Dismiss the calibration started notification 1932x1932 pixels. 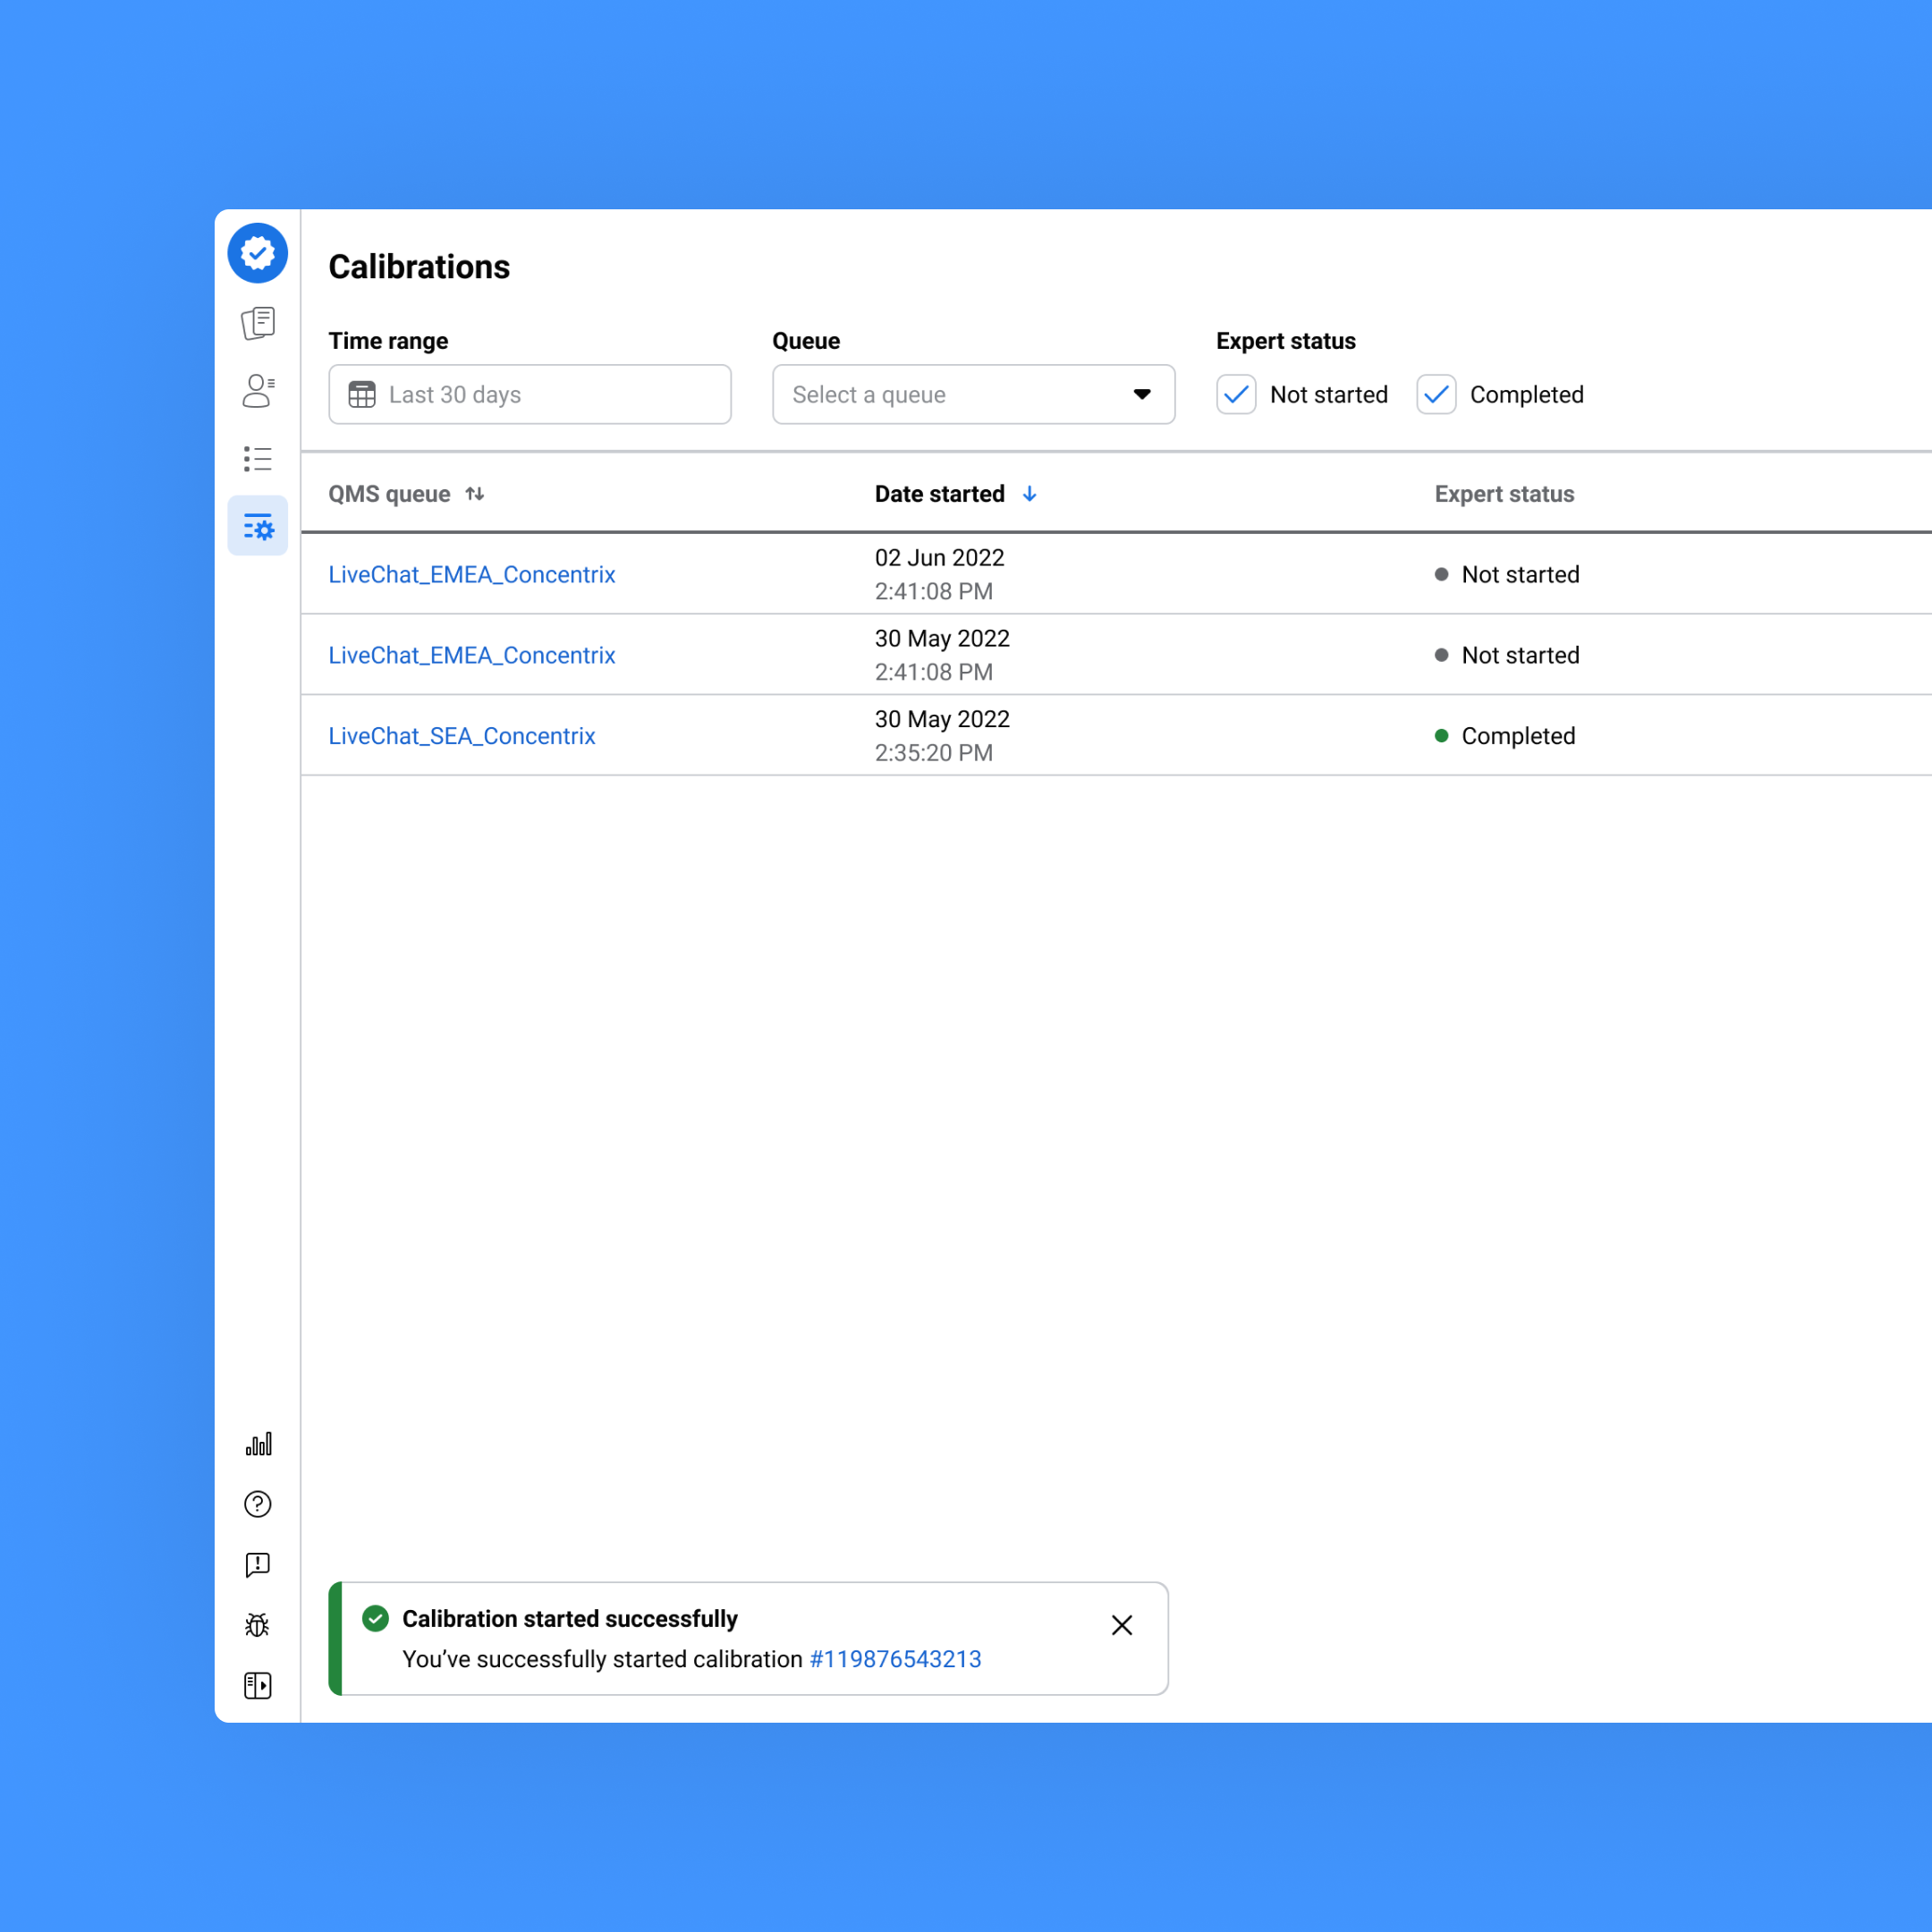pyautogui.click(x=1121, y=1625)
